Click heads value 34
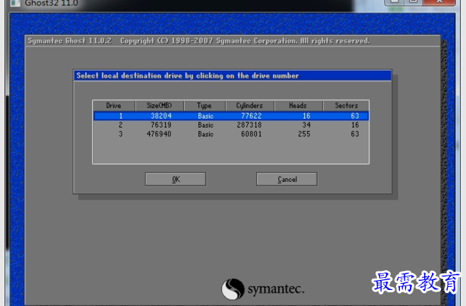Viewport: 466px width, 306px height. 306,125
